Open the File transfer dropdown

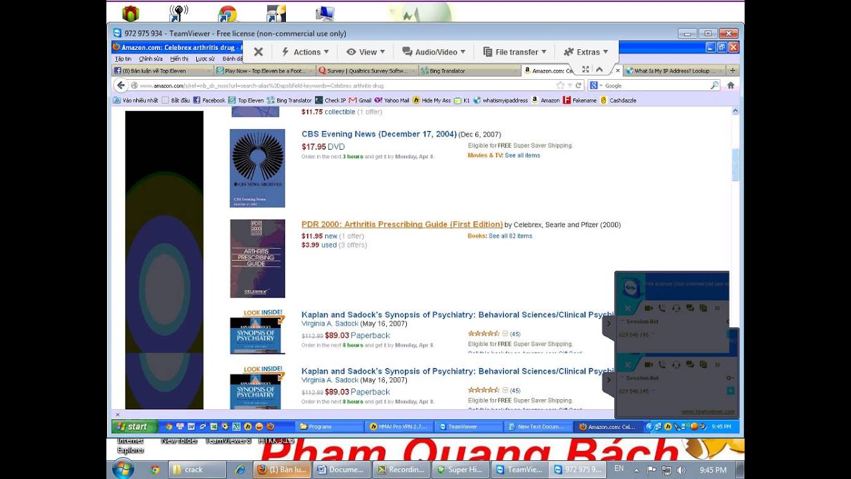click(x=515, y=52)
